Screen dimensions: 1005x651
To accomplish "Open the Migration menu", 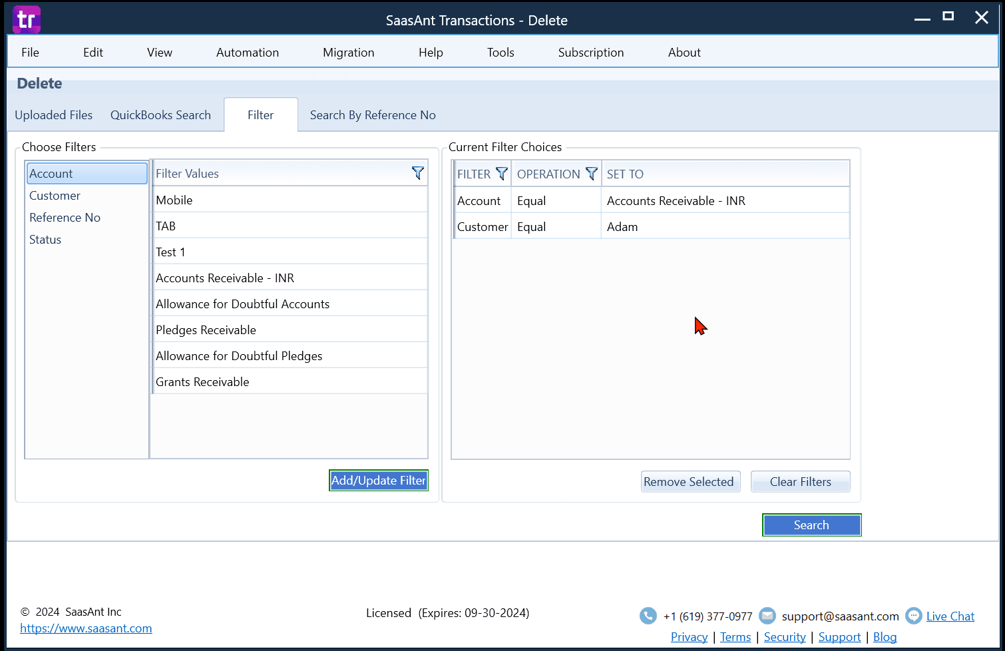I will point(349,52).
